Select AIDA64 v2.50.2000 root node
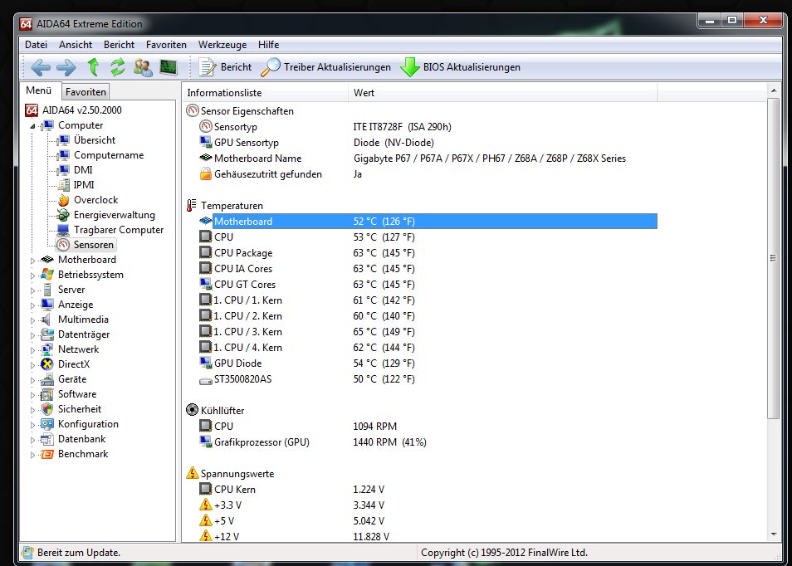The image size is (792, 566). pyautogui.click(x=82, y=110)
